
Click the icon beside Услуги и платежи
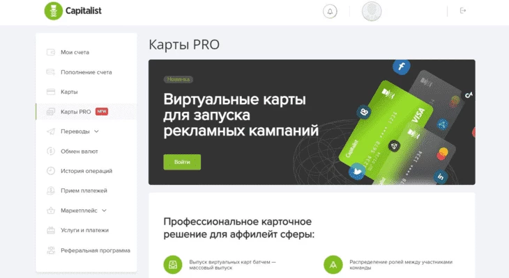pos(51,230)
